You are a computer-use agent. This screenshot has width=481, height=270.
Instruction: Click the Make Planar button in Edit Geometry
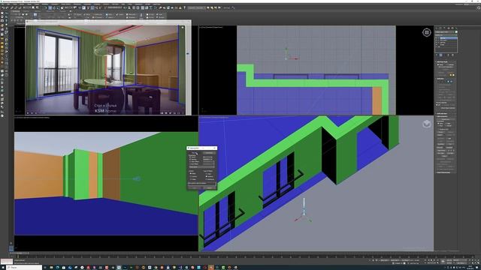(x=441, y=150)
